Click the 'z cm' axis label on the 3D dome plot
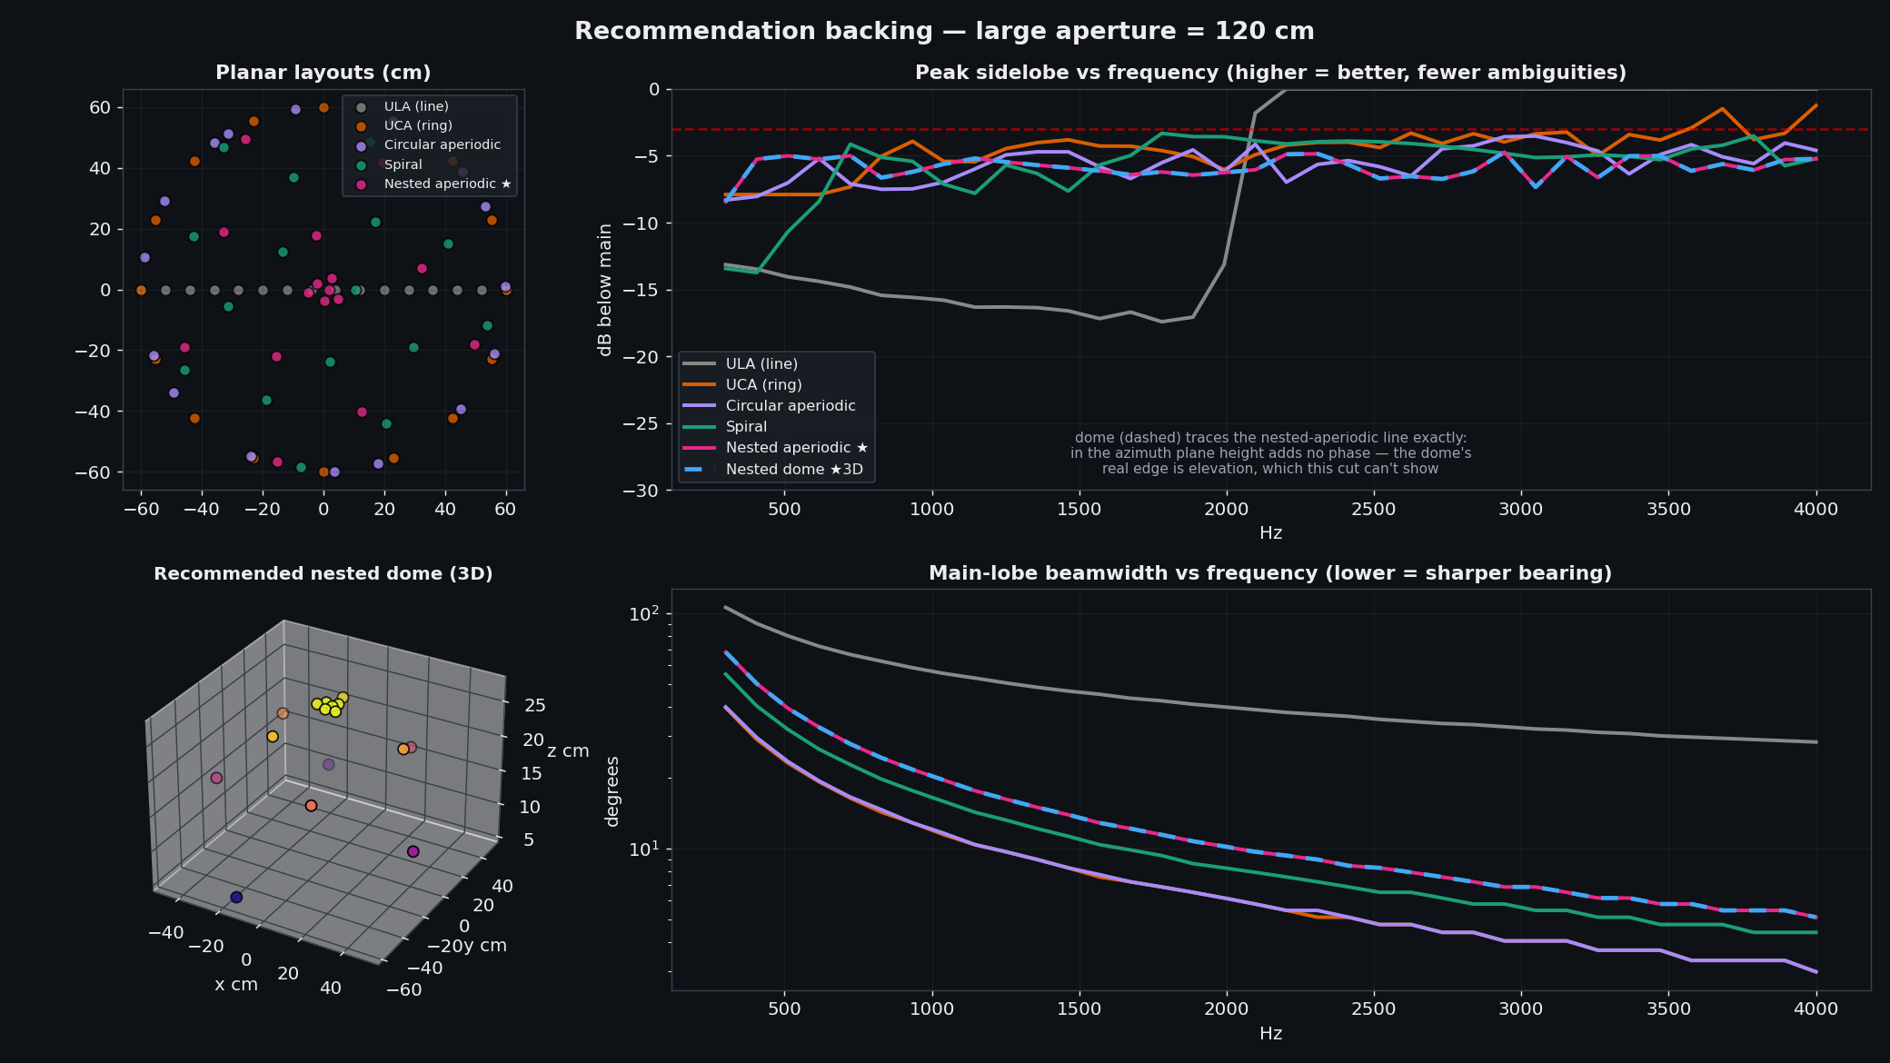Image resolution: width=1890 pixels, height=1063 pixels. tap(568, 751)
